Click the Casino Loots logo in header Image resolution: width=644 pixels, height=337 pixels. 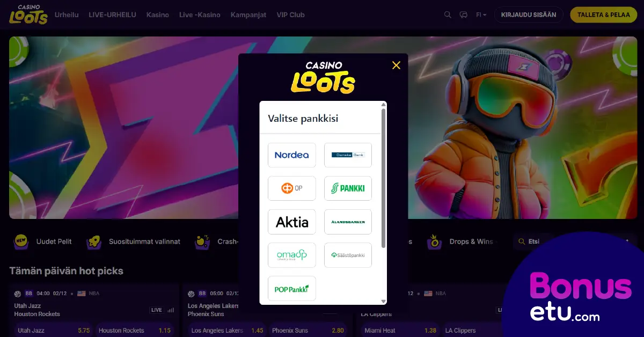(x=28, y=14)
